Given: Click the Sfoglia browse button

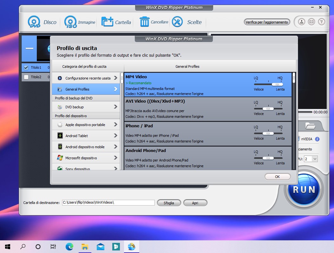Looking at the screenshot, I should tap(169, 203).
